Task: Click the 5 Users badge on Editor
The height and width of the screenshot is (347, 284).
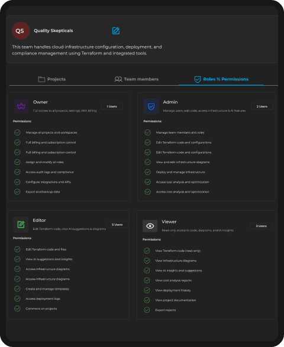Action: pyautogui.click(x=117, y=225)
